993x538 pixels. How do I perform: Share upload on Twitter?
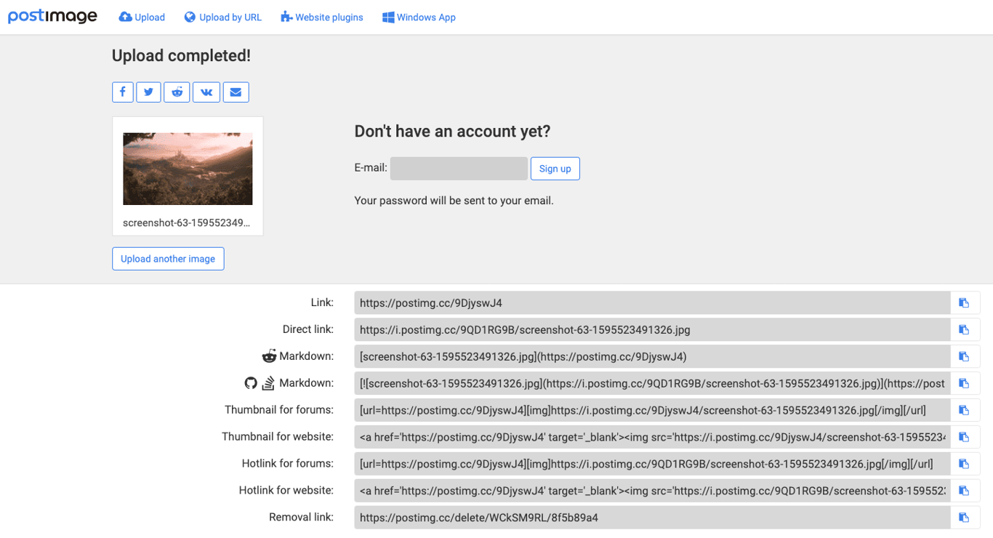[x=148, y=92]
